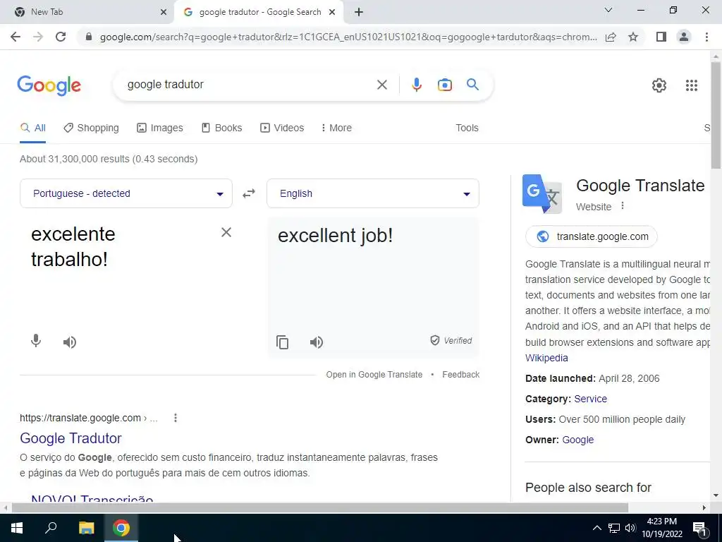Send Feedback on translation widget
This screenshot has width=722, height=542.
click(x=461, y=375)
